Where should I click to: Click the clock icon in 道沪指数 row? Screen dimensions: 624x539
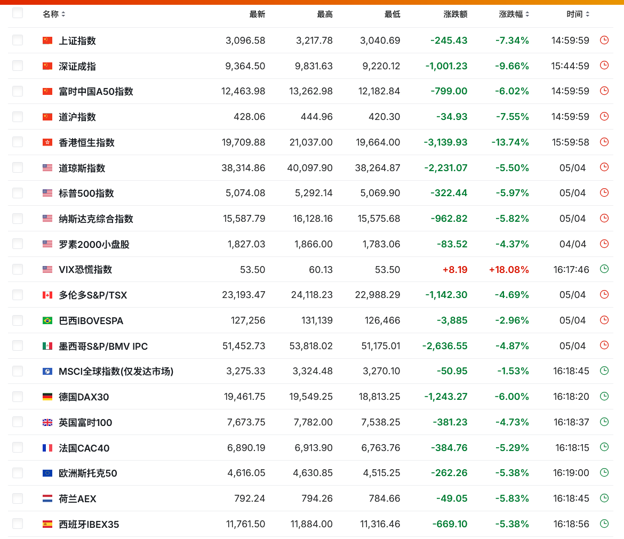point(604,116)
